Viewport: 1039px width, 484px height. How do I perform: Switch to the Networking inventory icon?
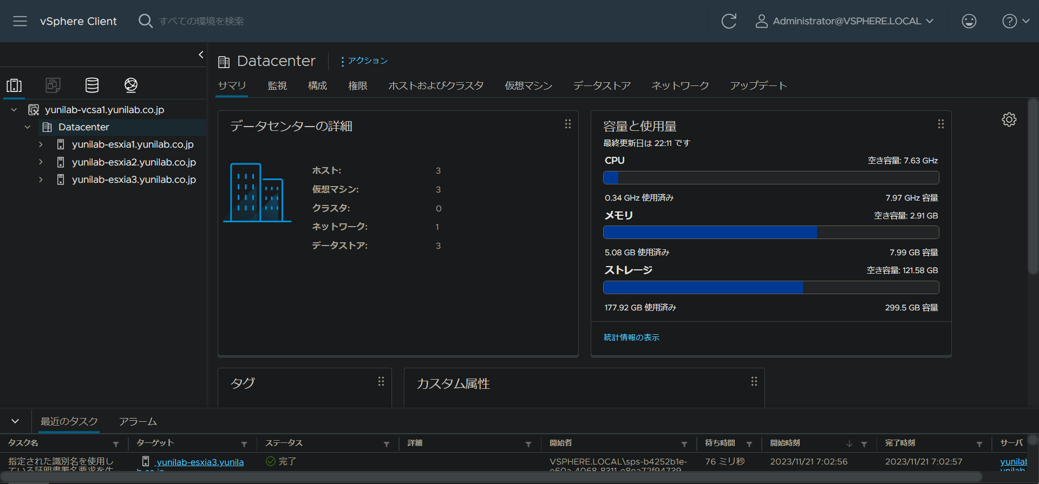pyautogui.click(x=131, y=85)
